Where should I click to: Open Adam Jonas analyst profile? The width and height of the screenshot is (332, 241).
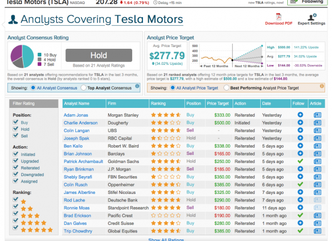76,115
